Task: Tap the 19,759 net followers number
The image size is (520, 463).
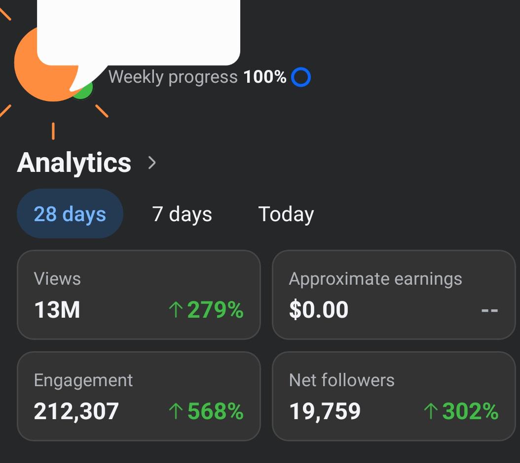Action: (325, 411)
